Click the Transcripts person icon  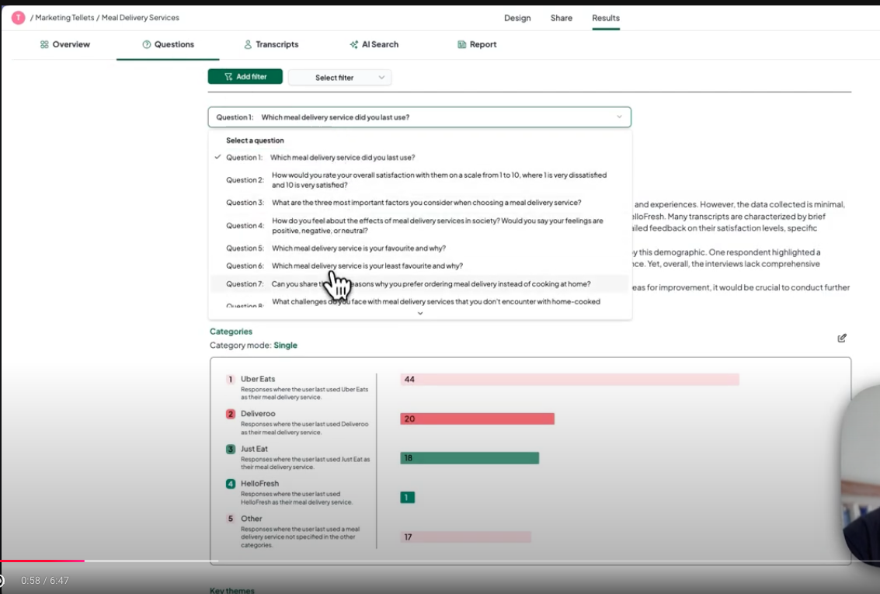248,44
